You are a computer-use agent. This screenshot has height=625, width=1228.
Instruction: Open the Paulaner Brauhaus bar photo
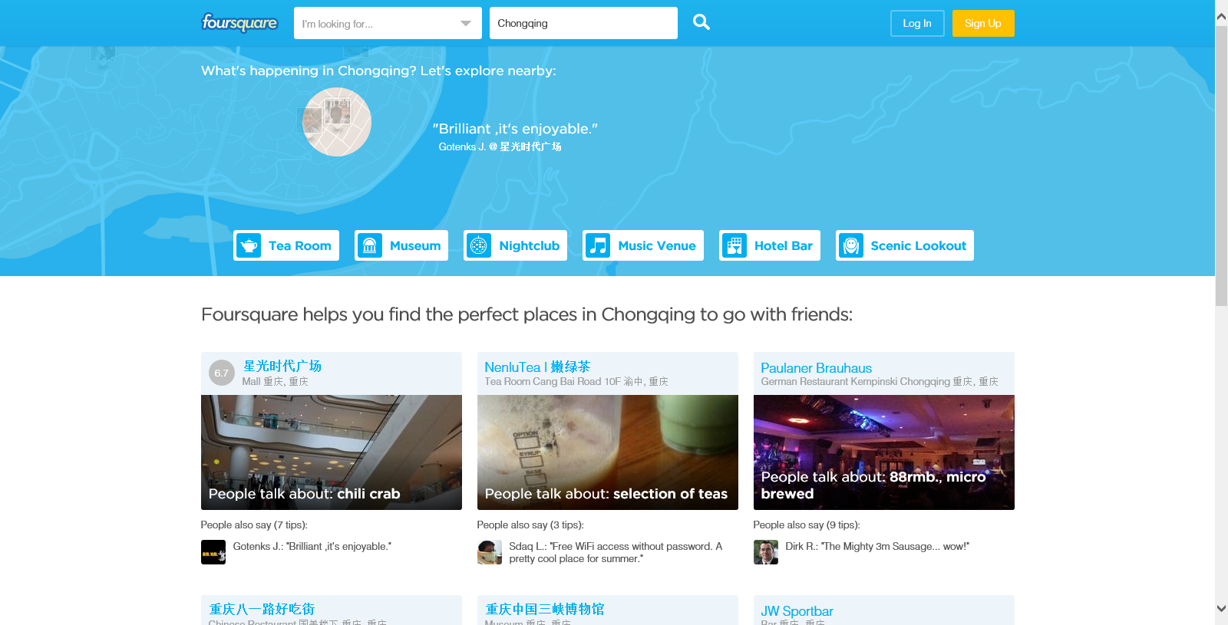(884, 452)
